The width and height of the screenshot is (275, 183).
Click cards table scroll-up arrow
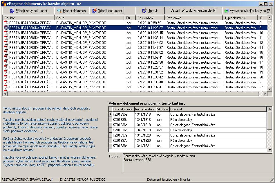click(x=270, y=109)
